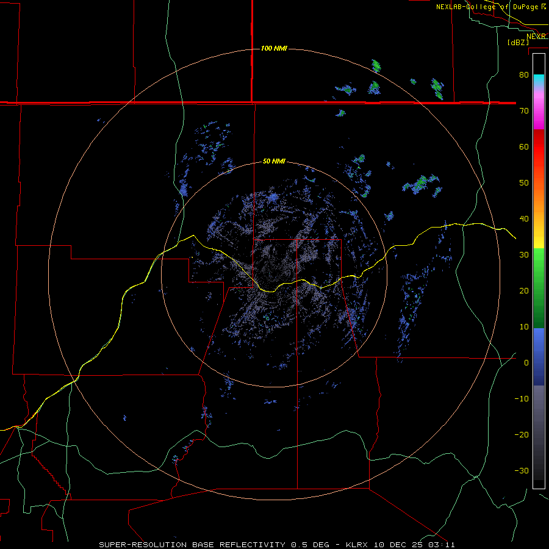The image size is (549, 549).
Task: Click the 03:11 timestamp
Action: [x=440, y=545]
